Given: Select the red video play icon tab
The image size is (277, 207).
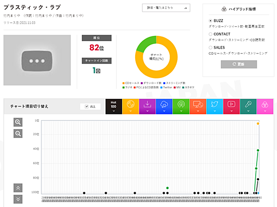Looking at the screenshot, I should 232,106.
